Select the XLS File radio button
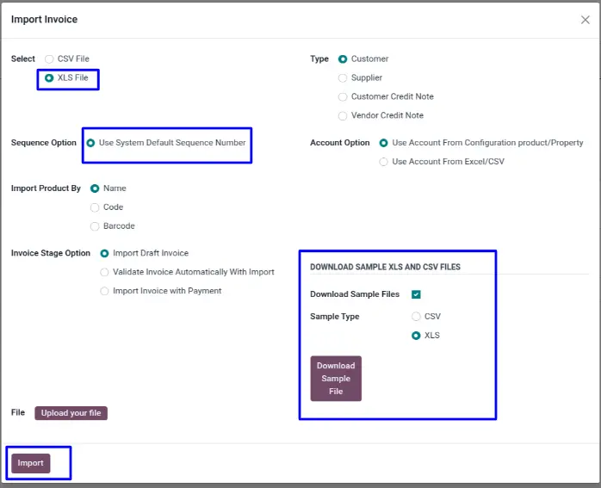Image resolution: width=601 pixels, height=488 pixels. click(49, 77)
